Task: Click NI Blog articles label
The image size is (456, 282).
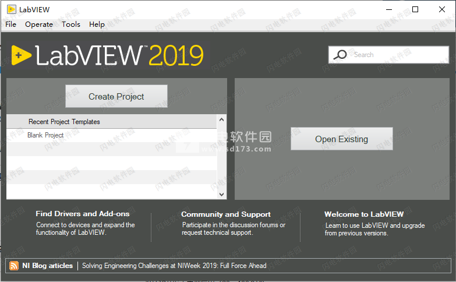Action: [47, 266]
